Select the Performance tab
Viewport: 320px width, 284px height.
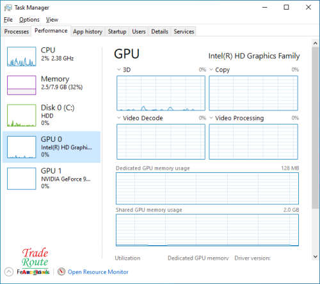51,31
